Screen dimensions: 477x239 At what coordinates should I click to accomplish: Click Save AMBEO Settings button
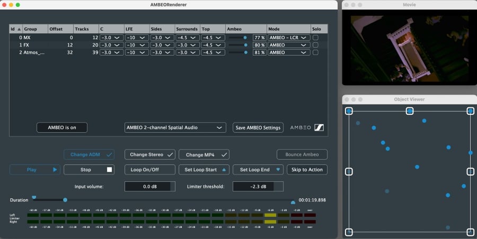tap(258, 127)
